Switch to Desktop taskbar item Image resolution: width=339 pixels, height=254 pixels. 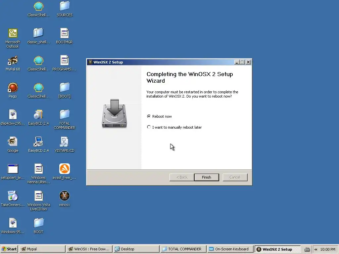pyautogui.click(x=136, y=249)
